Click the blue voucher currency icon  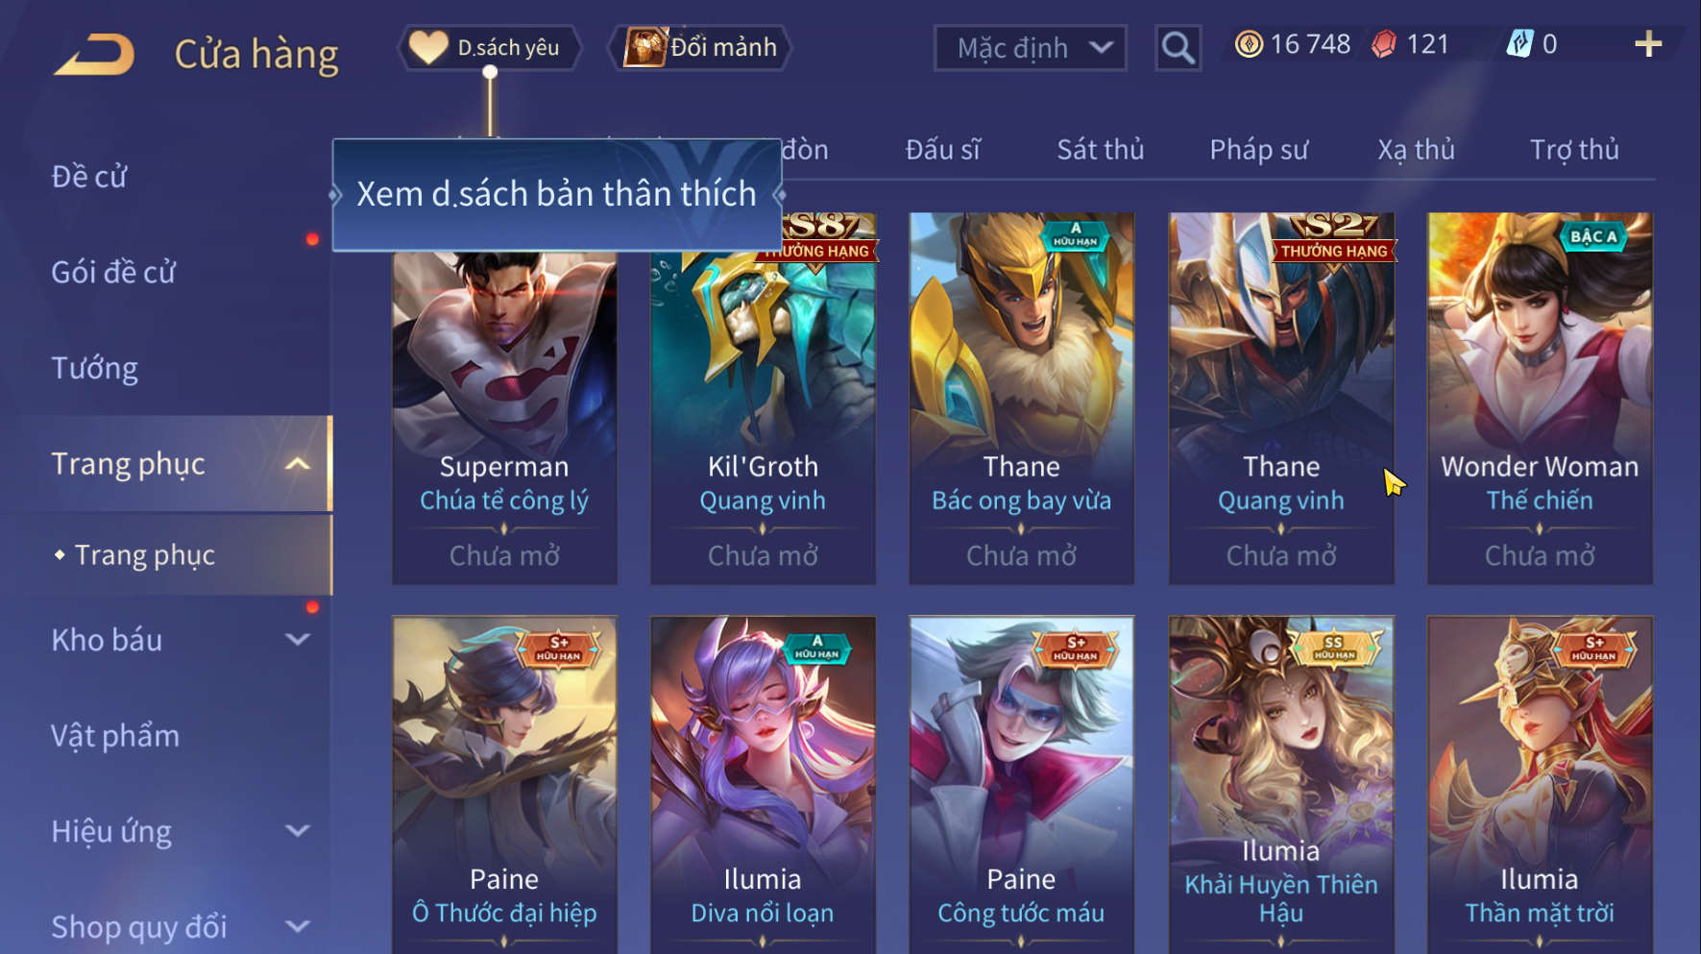(1519, 44)
